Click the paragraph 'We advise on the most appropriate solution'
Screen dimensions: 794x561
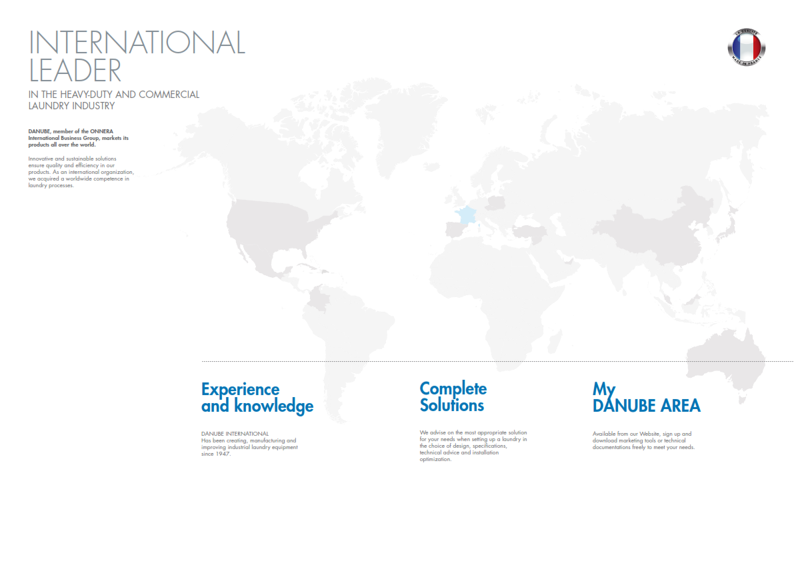473,446
